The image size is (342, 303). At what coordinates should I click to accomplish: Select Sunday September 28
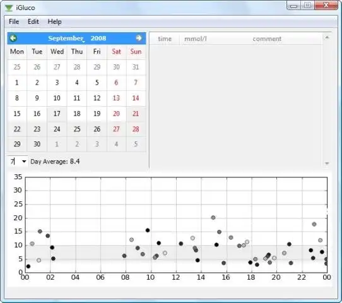click(x=136, y=129)
